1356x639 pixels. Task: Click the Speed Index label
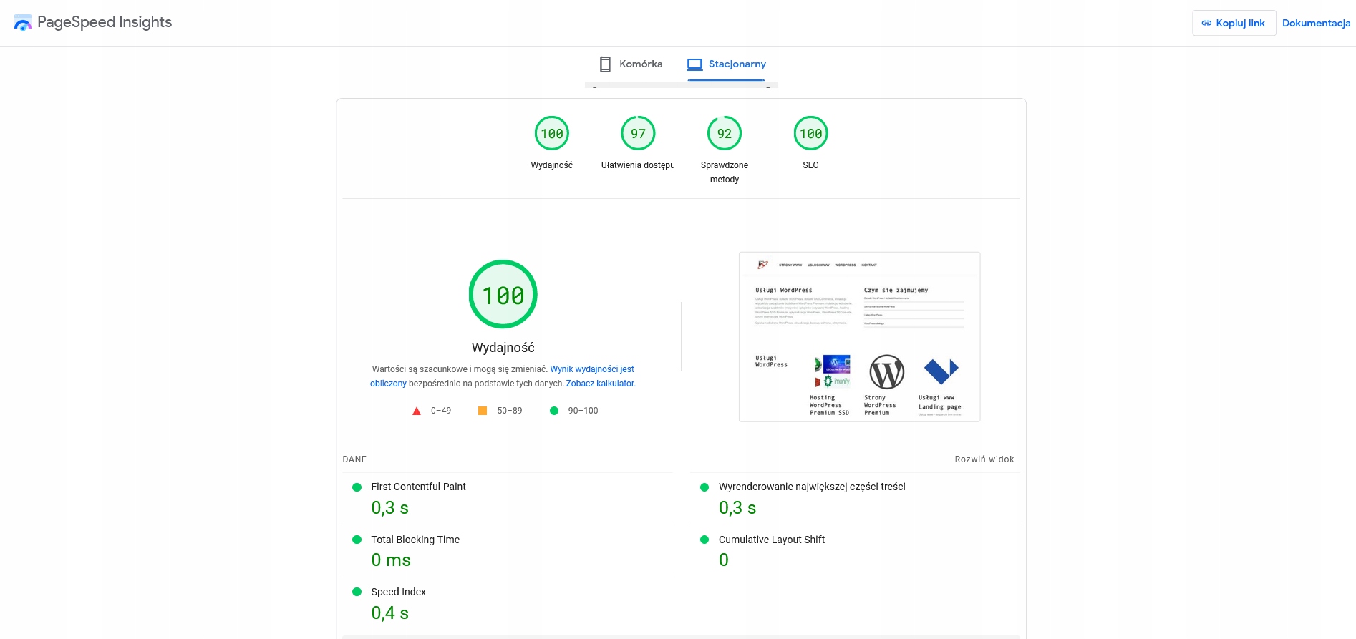[x=398, y=592]
